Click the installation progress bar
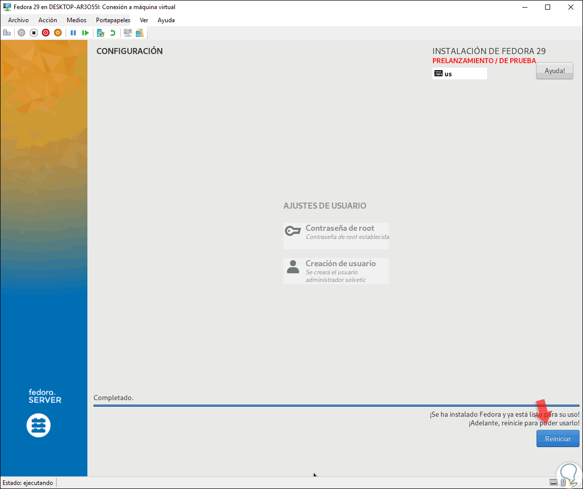Viewport: 583px width, 489px height. 336,406
